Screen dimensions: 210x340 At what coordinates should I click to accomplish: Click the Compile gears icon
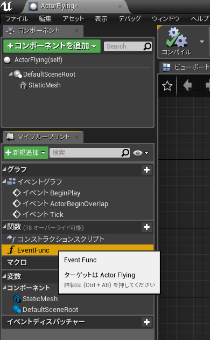(177, 38)
